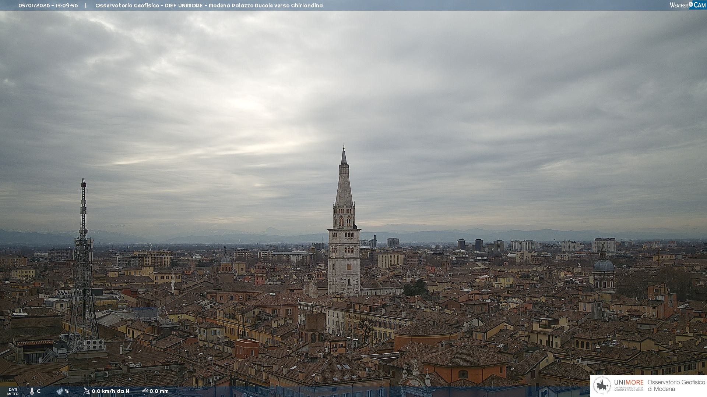The image size is (707, 397).
Task: Click the small red brick tower building
Action: coord(246,348)
